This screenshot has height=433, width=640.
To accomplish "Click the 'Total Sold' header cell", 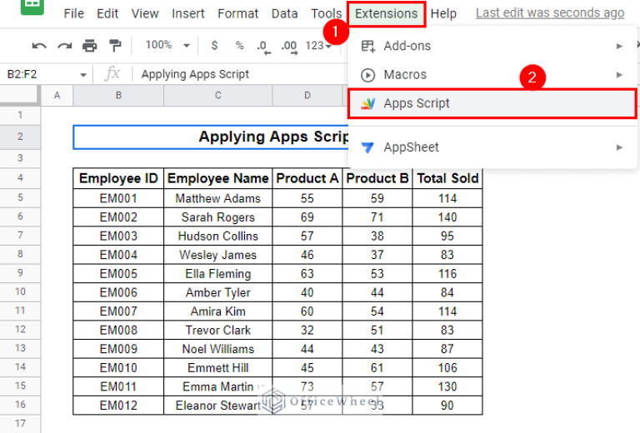I will click(447, 178).
